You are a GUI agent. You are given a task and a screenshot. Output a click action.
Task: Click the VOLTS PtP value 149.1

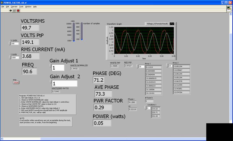click(30, 42)
